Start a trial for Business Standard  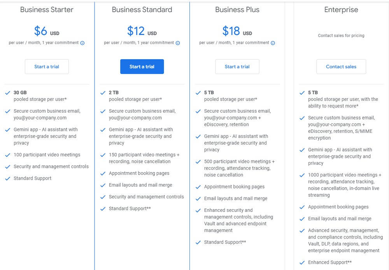[x=142, y=67]
